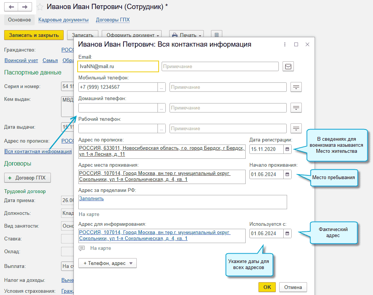Click the star favorite icon in header

[x=40, y=7]
